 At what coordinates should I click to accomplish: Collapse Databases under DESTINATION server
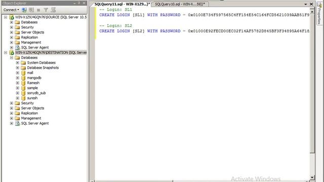(12, 58)
